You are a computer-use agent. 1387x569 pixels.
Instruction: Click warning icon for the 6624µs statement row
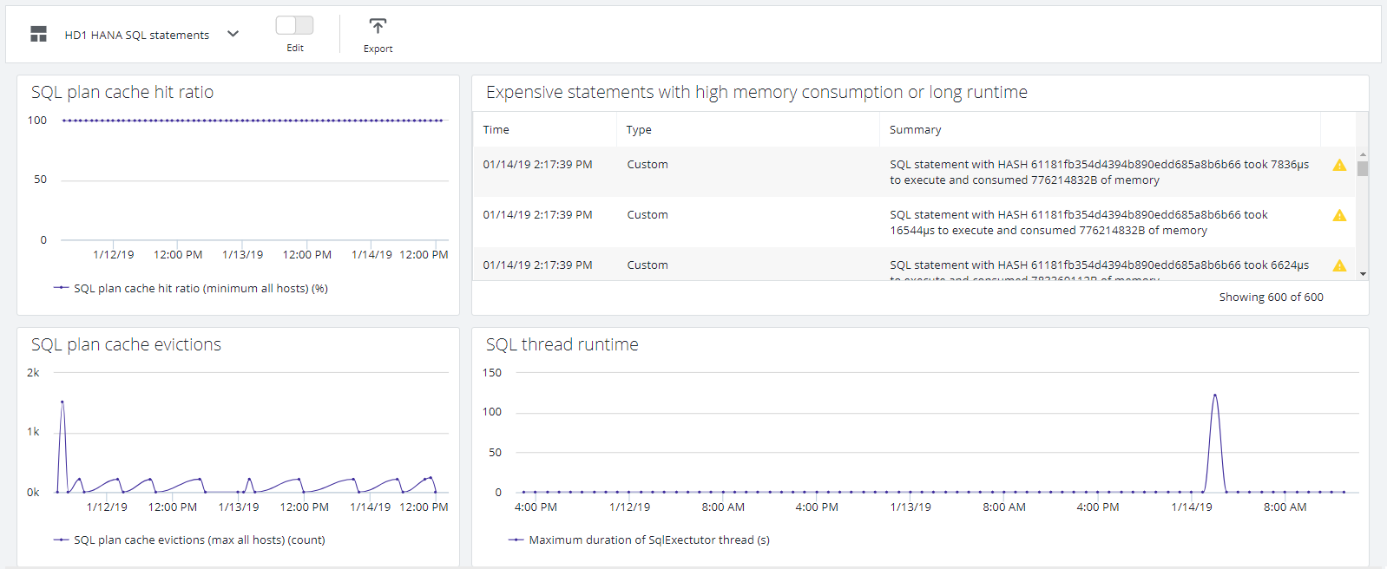coord(1339,265)
